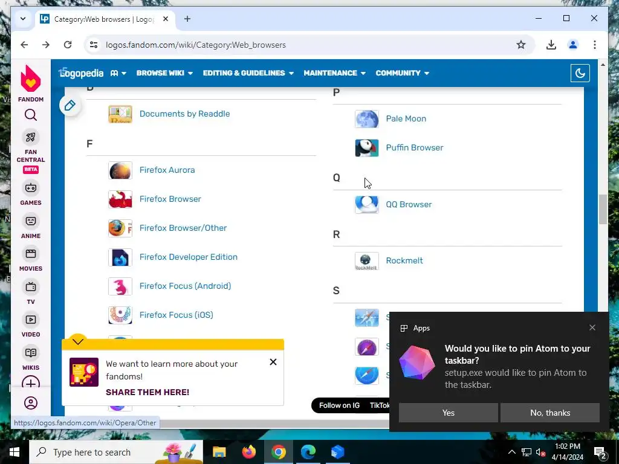The height and width of the screenshot is (464, 619).
Task: Open Chrome downloads icon
Action: (551, 45)
